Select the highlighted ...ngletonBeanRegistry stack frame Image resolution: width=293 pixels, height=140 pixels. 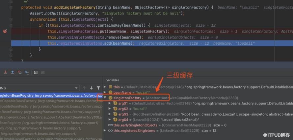click(51, 95)
